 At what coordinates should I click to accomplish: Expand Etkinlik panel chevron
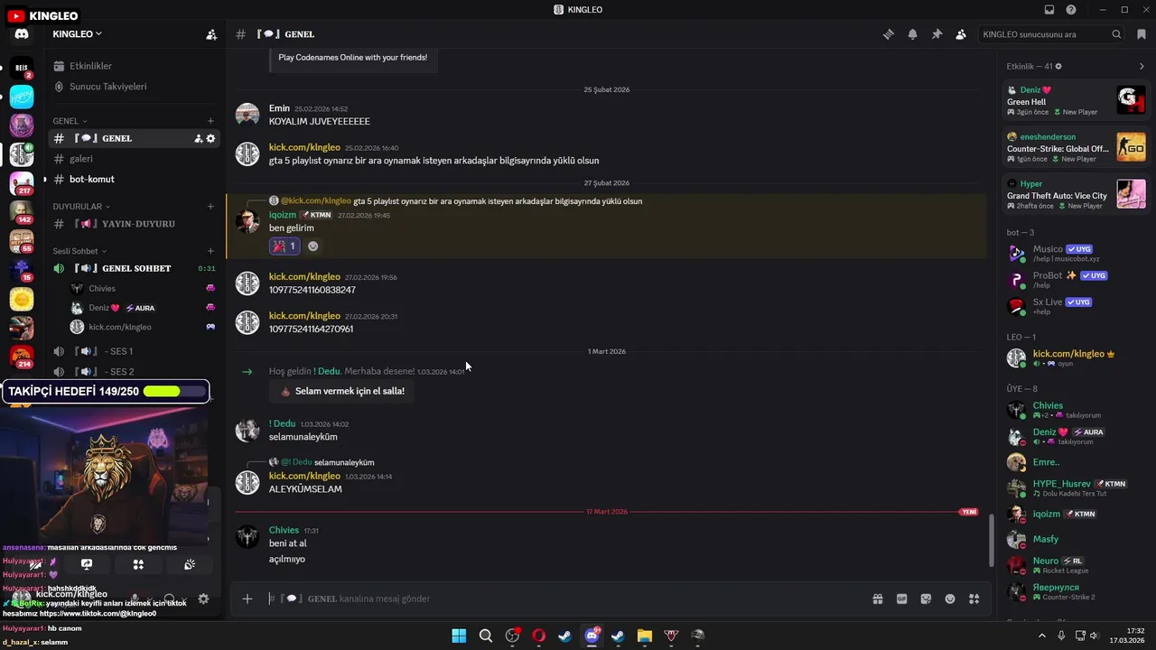click(1142, 67)
